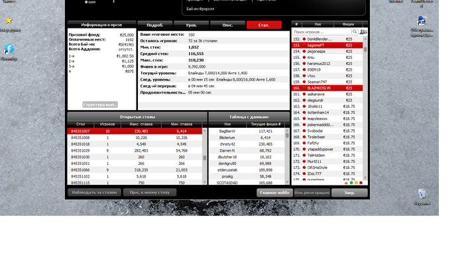Sort open tables by Мин. ставка column

point(182,124)
